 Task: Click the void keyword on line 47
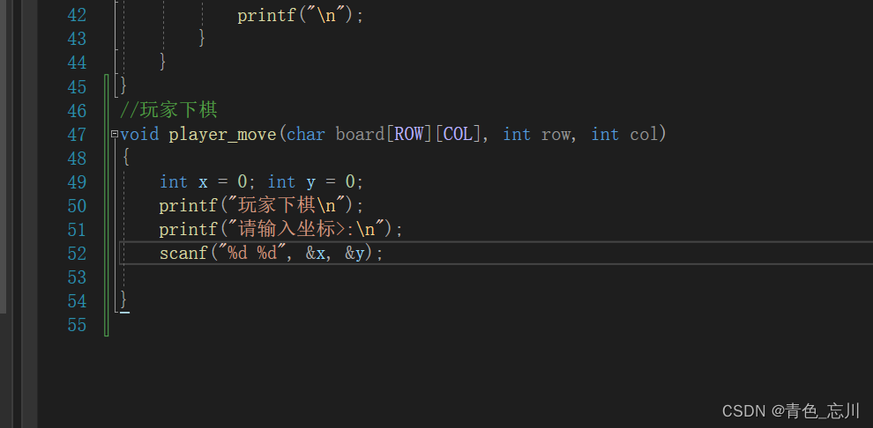point(139,135)
